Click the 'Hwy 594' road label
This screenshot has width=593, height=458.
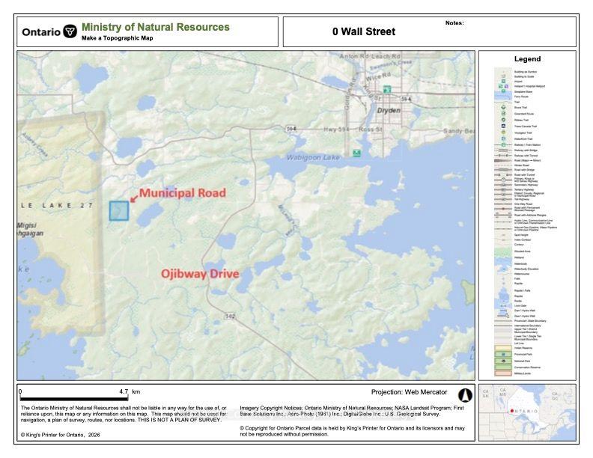coord(336,129)
